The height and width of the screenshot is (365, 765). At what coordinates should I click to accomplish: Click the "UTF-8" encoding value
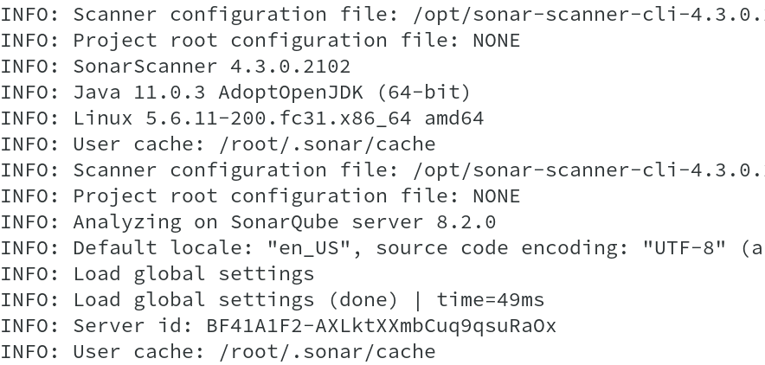pos(684,247)
